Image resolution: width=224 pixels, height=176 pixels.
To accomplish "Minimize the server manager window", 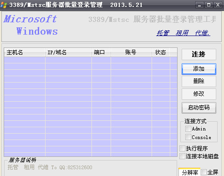I will (199, 5).
